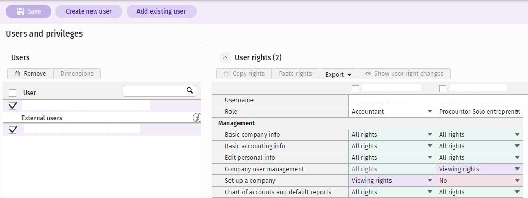Image resolution: width=528 pixels, height=198 pixels.
Task: Open the Export dropdown menu
Action: (338, 74)
